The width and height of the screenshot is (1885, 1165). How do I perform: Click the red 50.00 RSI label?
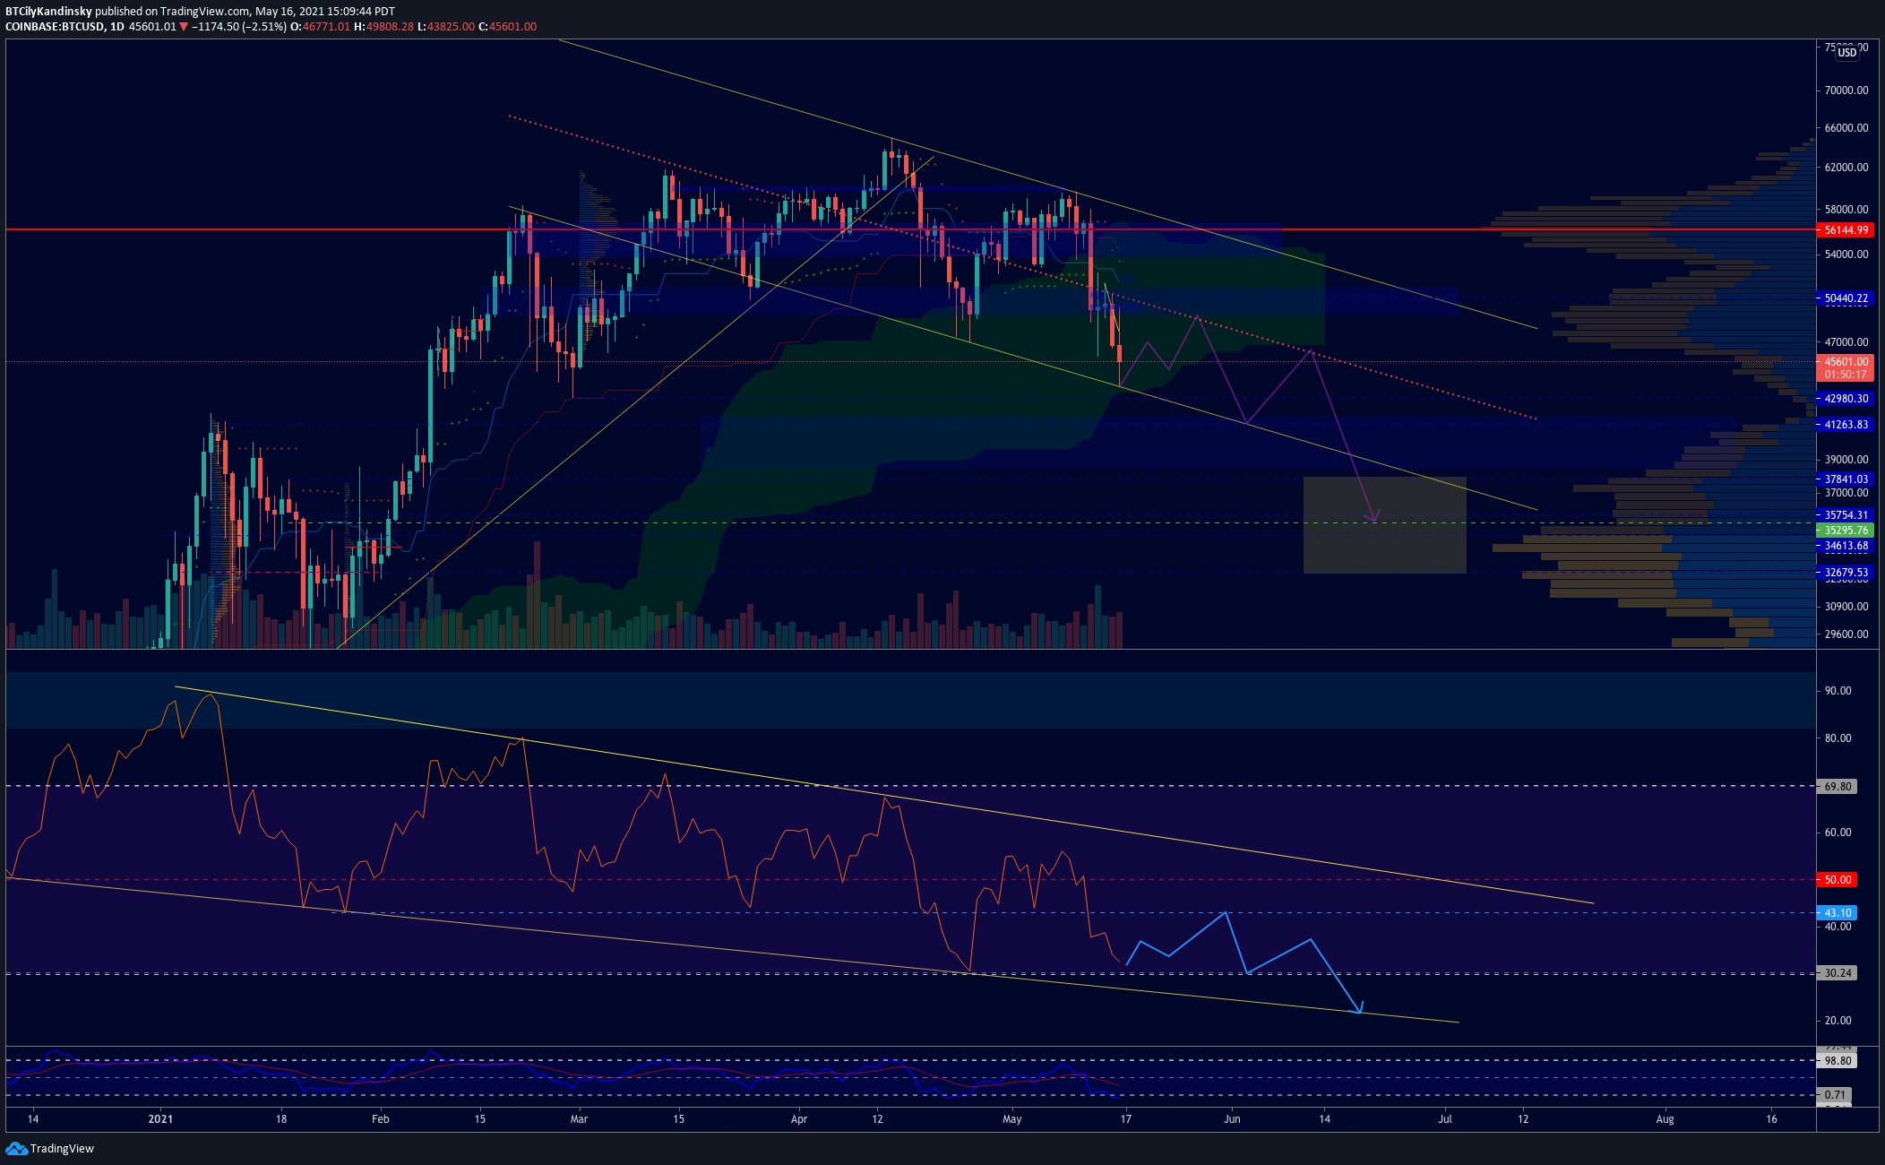[1837, 880]
